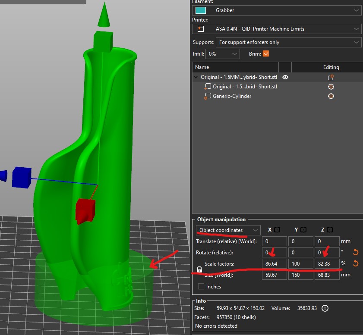
Task: Reset scale with the orange arrow
Action: tap(356, 263)
